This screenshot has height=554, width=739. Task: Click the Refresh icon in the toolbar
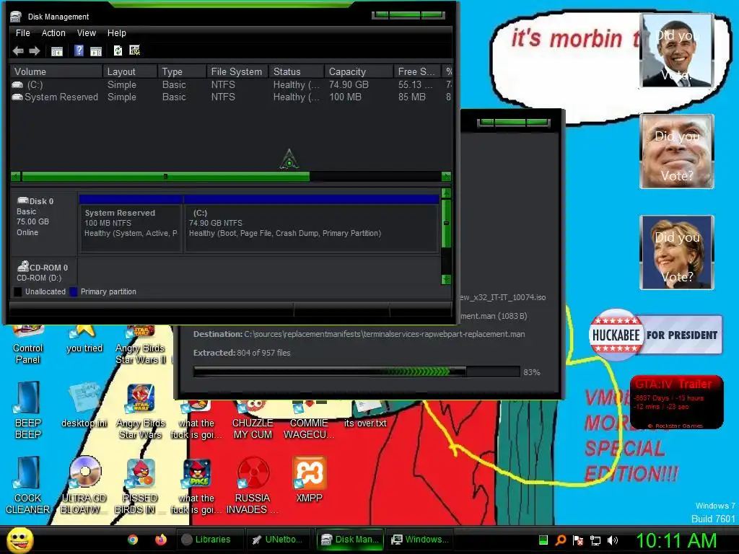(x=118, y=50)
